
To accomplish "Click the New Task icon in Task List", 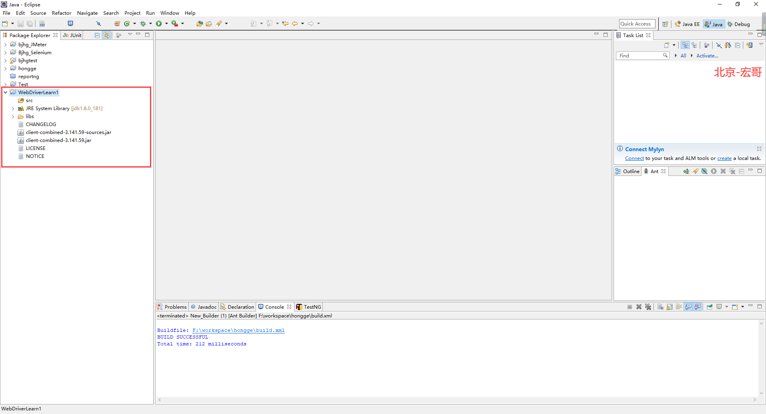I will [x=667, y=45].
